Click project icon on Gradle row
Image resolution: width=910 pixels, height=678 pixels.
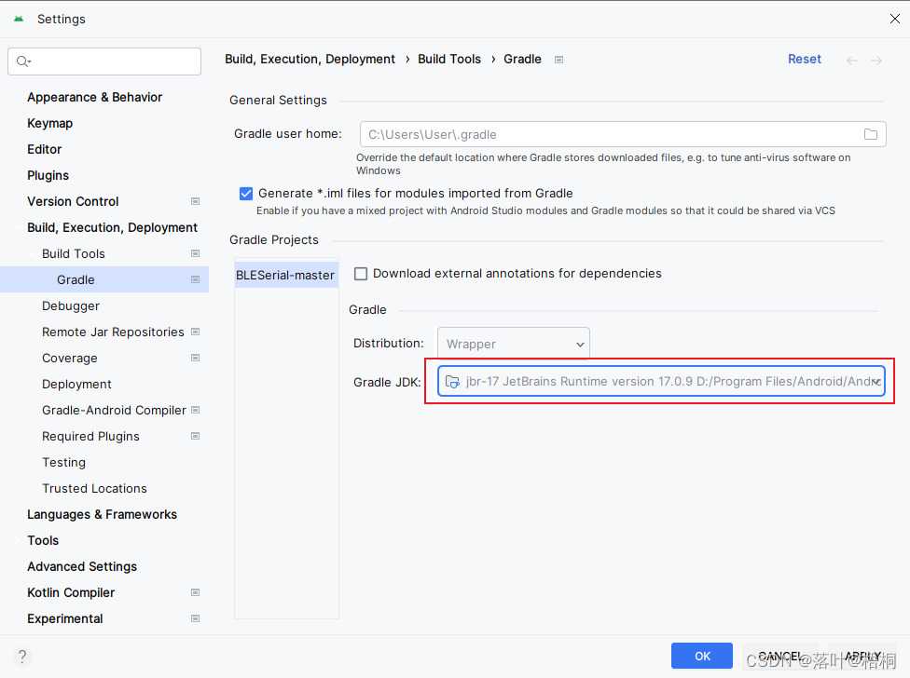tap(196, 280)
